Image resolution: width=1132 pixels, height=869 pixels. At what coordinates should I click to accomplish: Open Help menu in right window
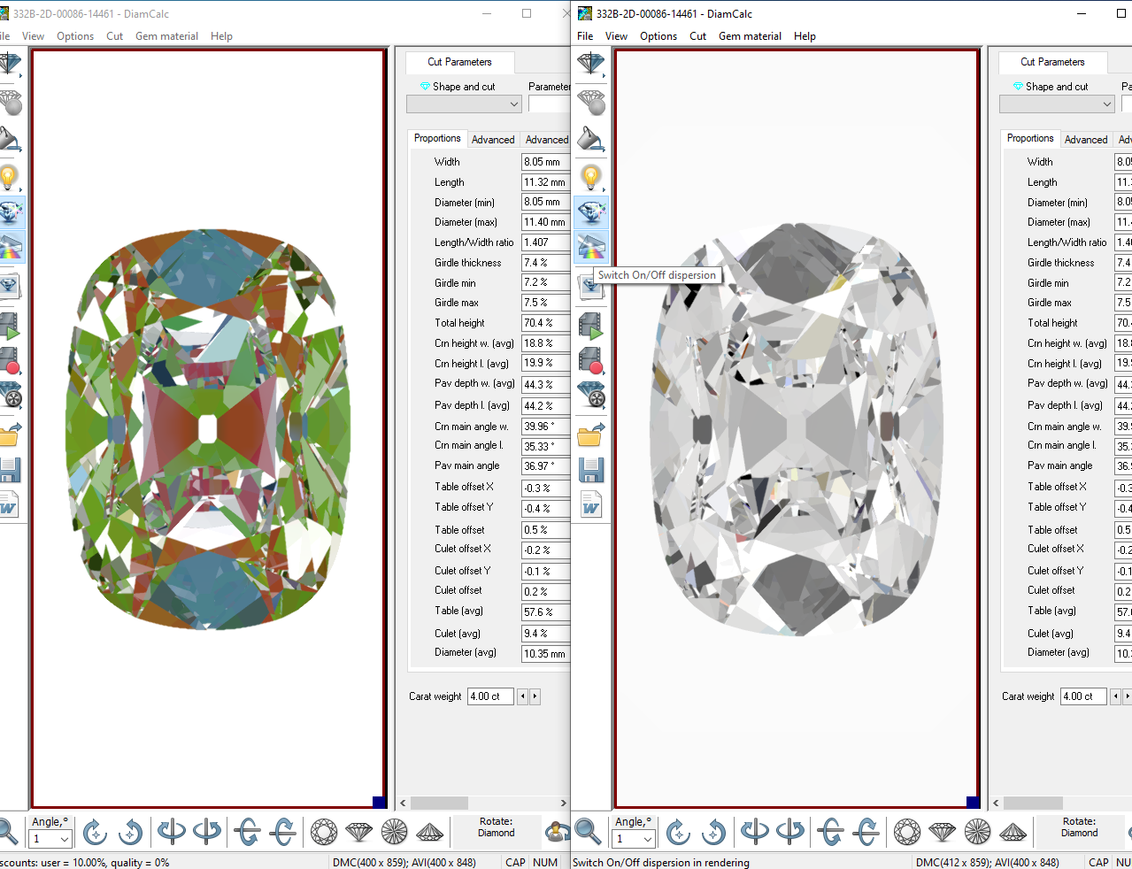(x=805, y=36)
